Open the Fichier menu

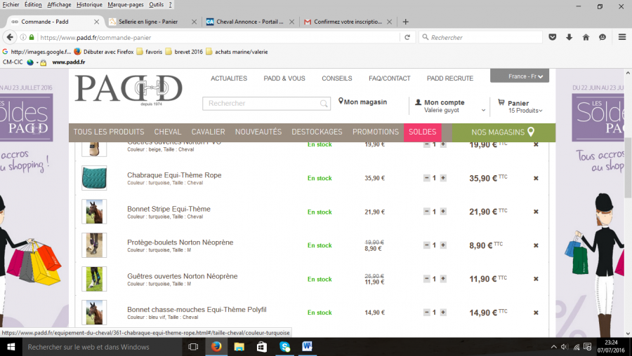(11, 4)
